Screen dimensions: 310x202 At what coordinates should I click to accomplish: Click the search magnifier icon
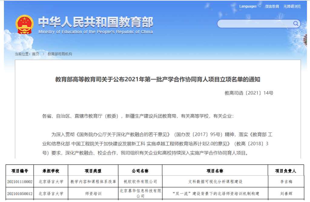(295, 24)
